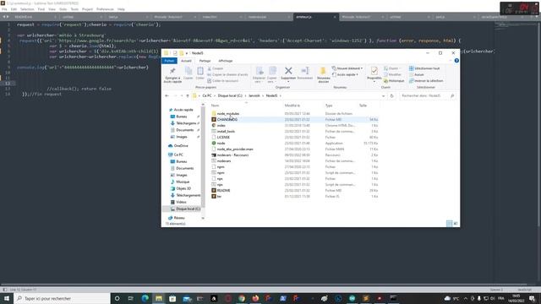Click Inverser la sélection
This screenshot has height=304, width=541.
[x=426, y=81]
